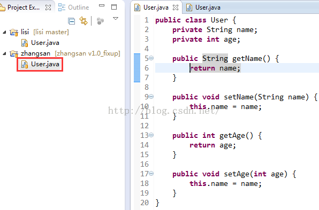Toggle Link with Editor icon
The height and width of the screenshot is (210, 319).
[83, 21]
